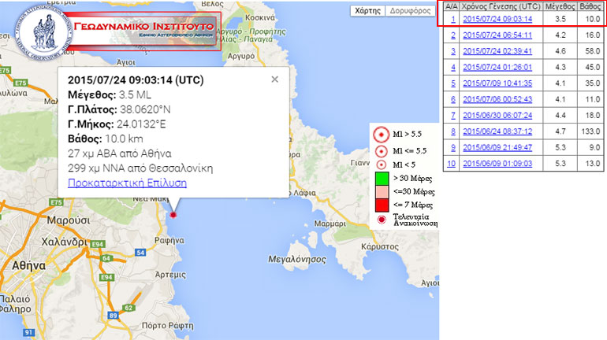
Task: Open the Προκαταρκτική Επίλυση link
Action: tap(127, 183)
